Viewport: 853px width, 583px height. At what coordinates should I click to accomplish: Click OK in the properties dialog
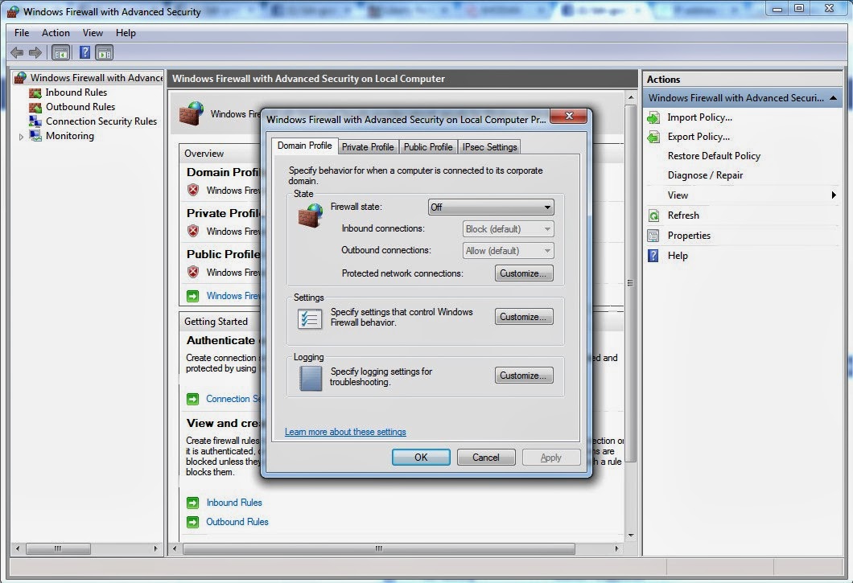click(x=421, y=458)
